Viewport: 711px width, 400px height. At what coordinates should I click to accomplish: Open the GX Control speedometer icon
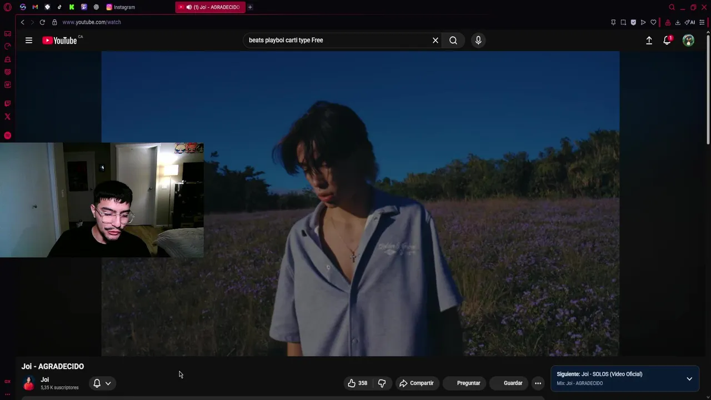(8, 47)
